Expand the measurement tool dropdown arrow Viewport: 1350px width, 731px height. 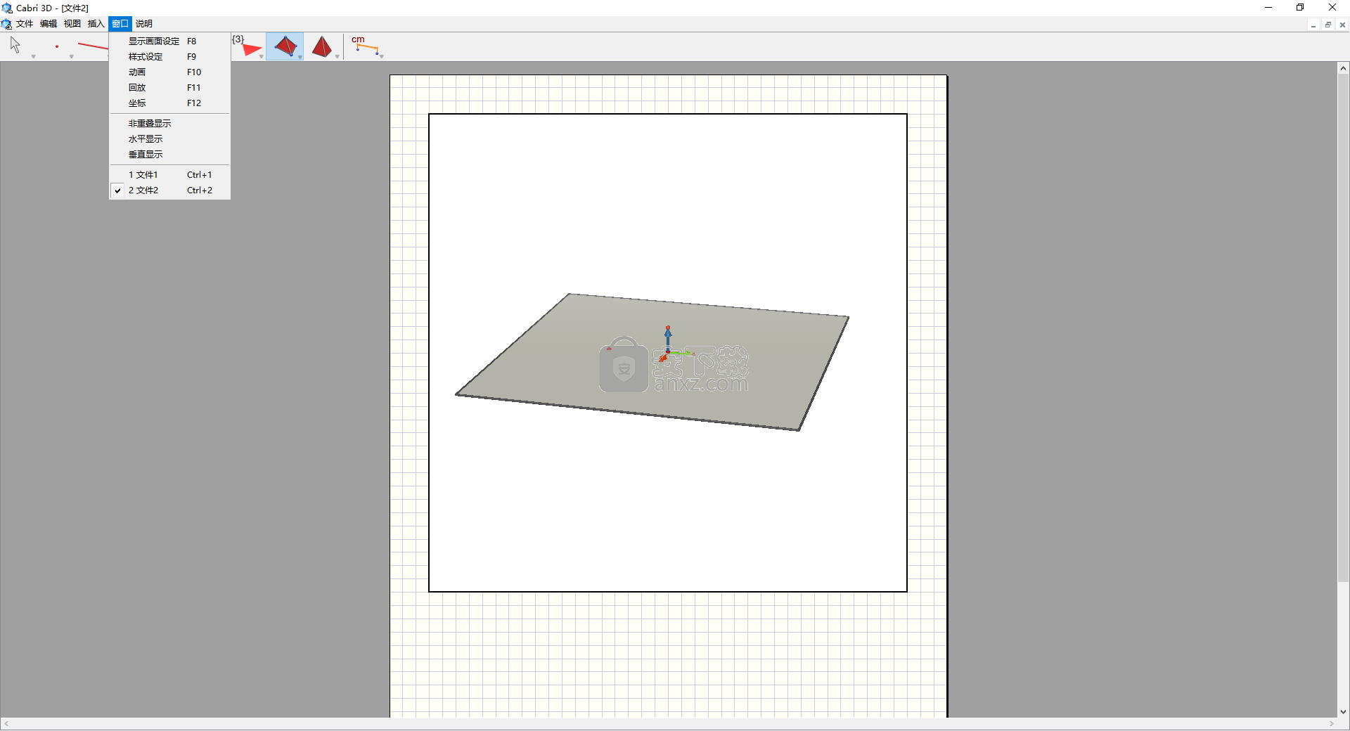click(x=382, y=56)
